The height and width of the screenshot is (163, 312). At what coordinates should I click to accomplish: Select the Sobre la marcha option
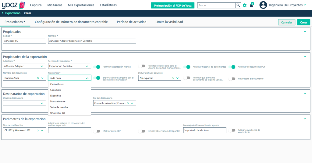tap(69, 107)
